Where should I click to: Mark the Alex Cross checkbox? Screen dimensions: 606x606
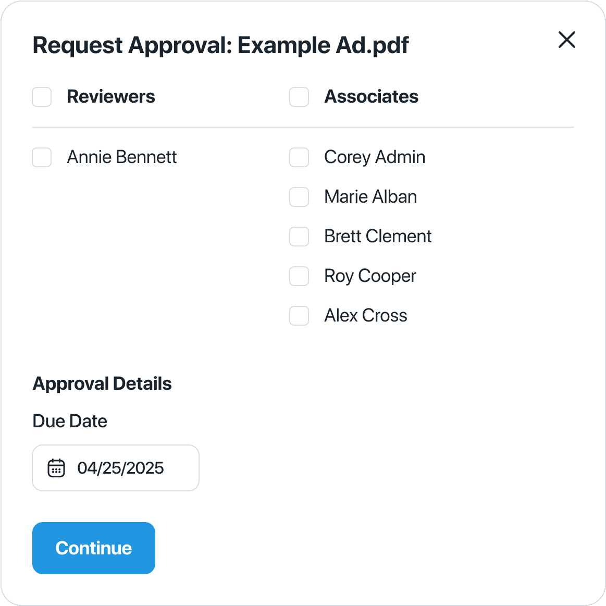[299, 316]
